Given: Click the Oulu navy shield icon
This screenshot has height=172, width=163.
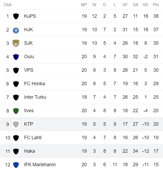Looking at the screenshot, I should (16, 57).
